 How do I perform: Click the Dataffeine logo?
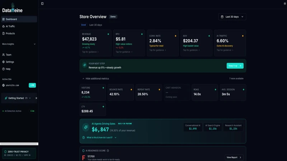(x=12, y=8)
